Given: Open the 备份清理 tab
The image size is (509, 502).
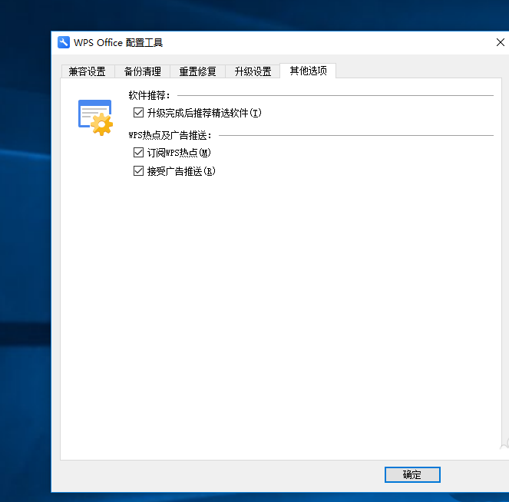Looking at the screenshot, I should tap(143, 71).
